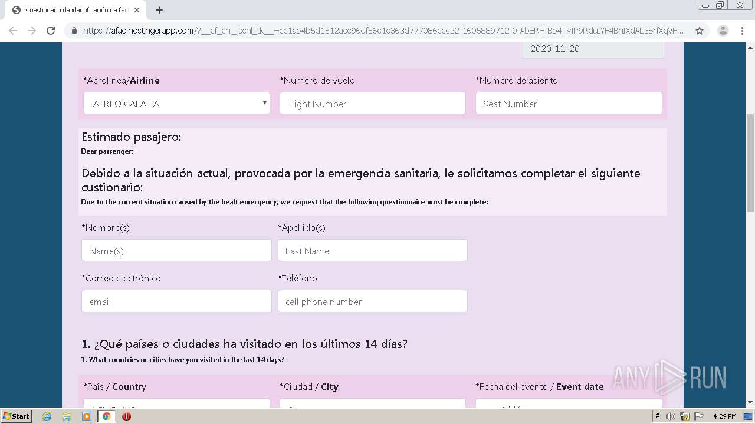755x424 pixels.
Task: Click the "*Correo electrónico" label
Action: [122, 279]
